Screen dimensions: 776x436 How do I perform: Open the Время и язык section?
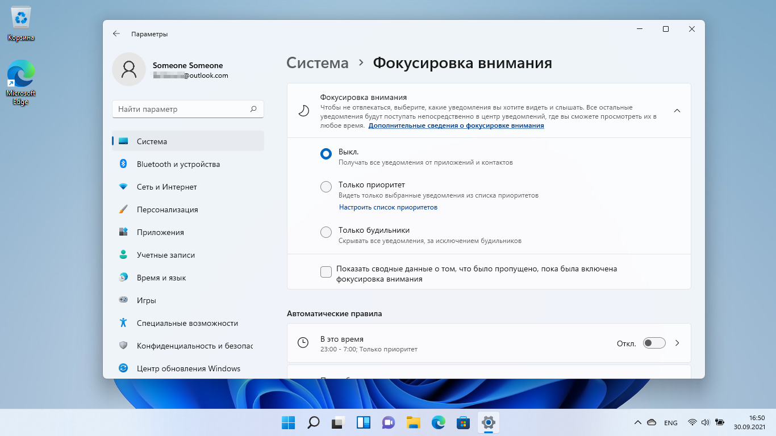tap(188, 278)
